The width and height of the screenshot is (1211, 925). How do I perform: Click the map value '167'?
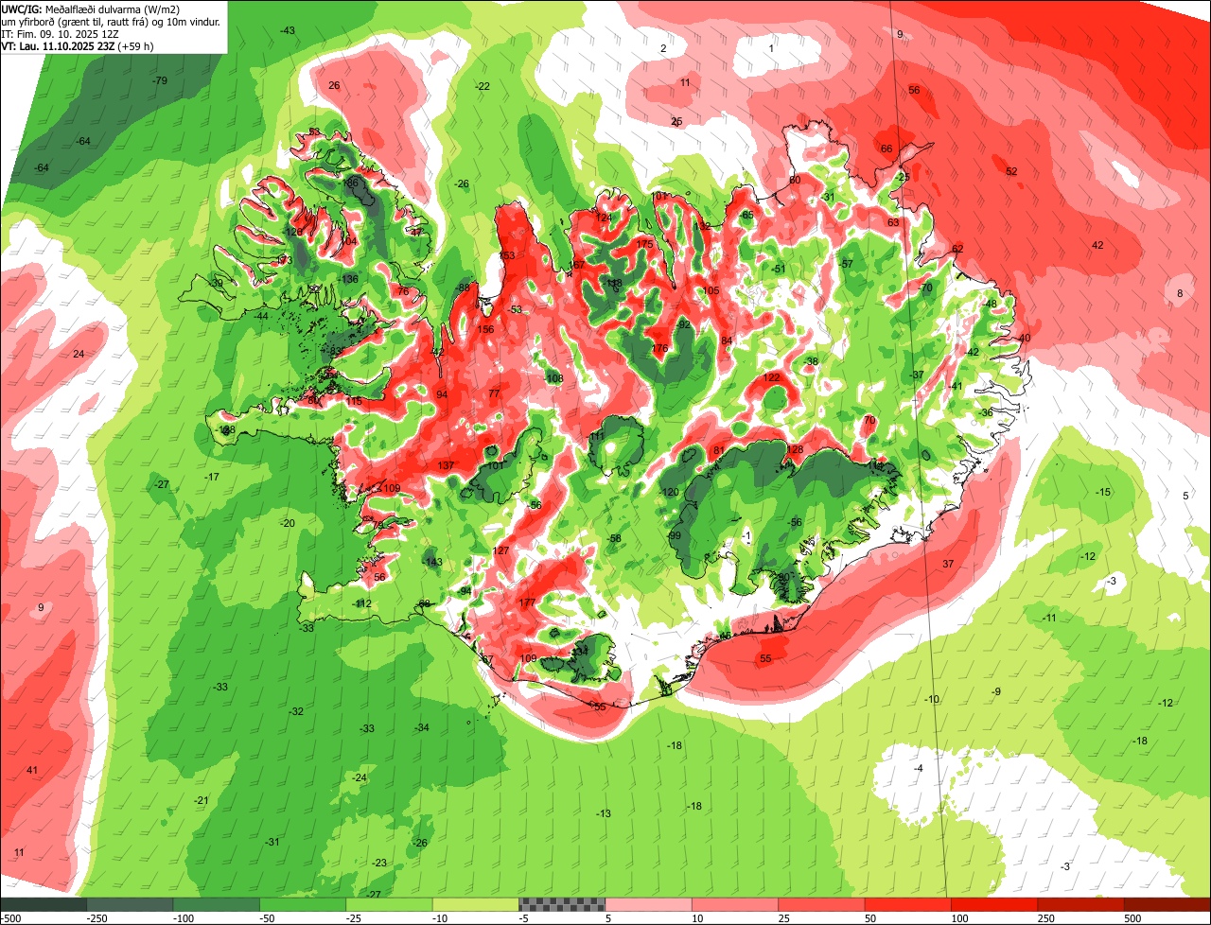(578, 265)
